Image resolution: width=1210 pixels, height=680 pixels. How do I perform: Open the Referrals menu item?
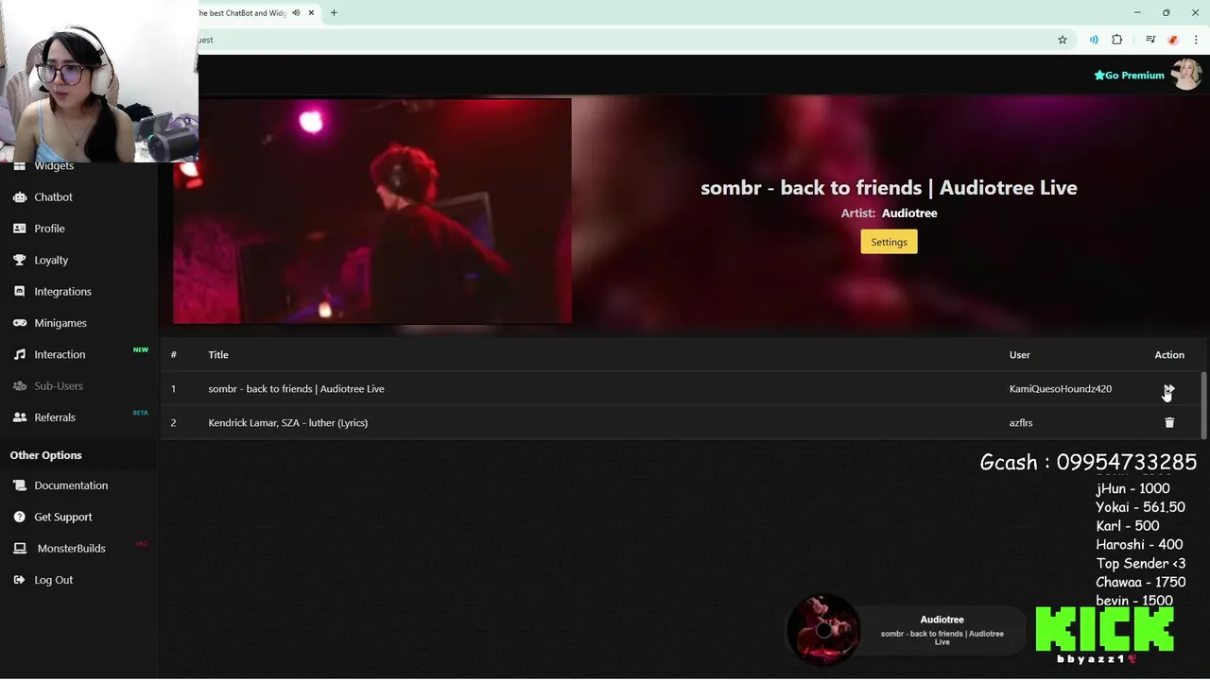pos(55,417)
